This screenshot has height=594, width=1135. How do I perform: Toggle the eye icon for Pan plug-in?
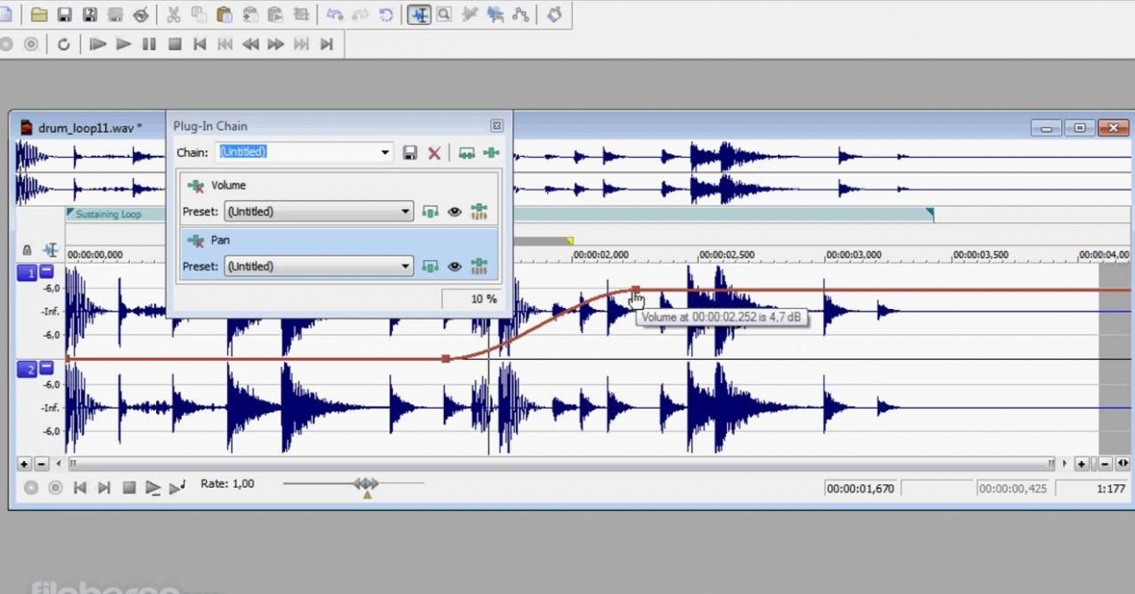pos(454,267)
